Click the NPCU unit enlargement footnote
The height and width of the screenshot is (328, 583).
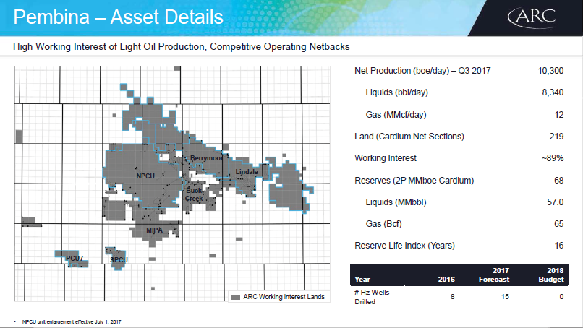72,322
